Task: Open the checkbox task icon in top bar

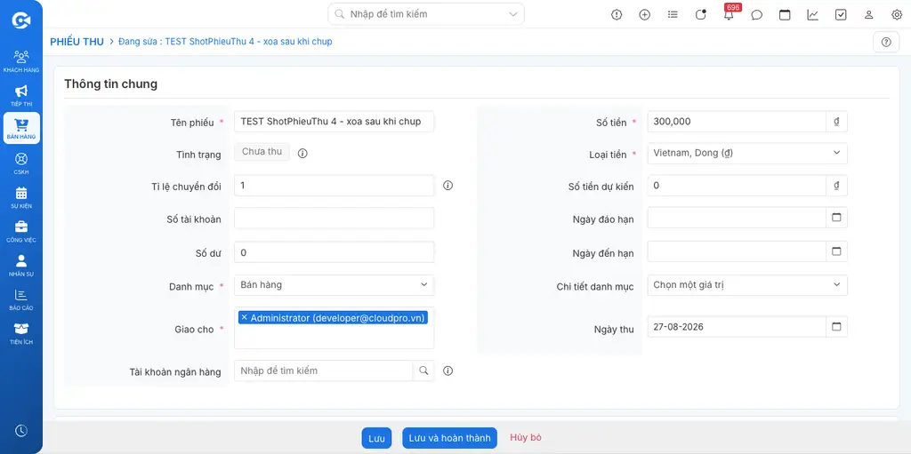Action: pos(841,14)
